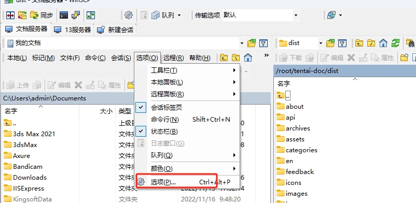416x203 pixels.
Task: Expand the 颜色(O) submenu
Action: click(187, 168)
